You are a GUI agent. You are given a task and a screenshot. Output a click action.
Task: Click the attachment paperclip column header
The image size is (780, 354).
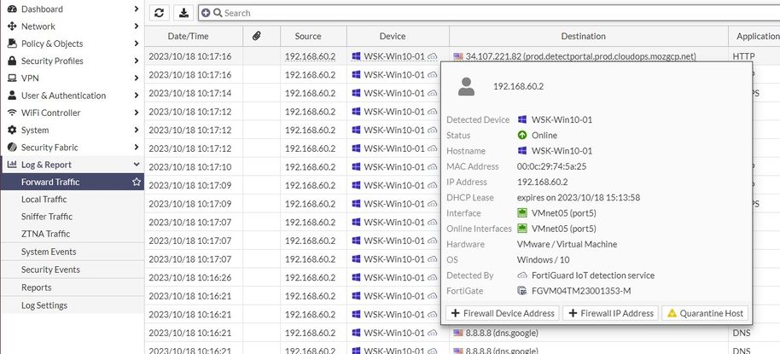click(x=257, y=36)
